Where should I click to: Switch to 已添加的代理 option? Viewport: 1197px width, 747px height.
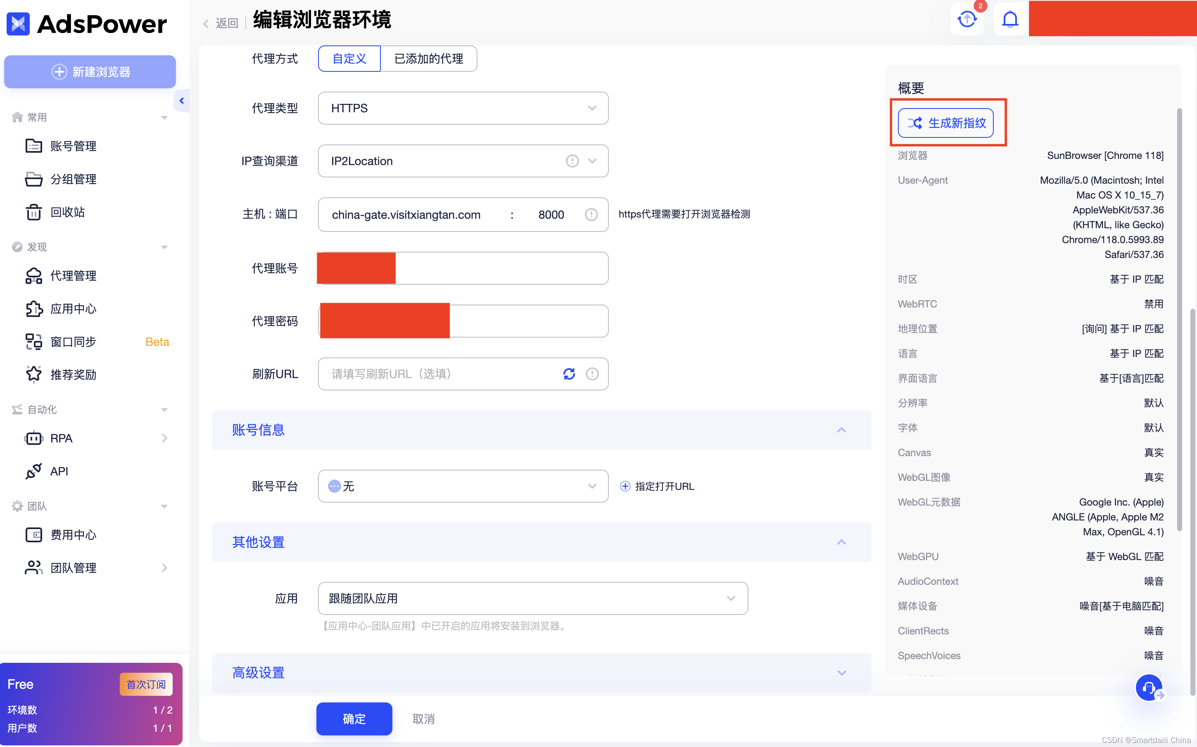pos(428,59)
